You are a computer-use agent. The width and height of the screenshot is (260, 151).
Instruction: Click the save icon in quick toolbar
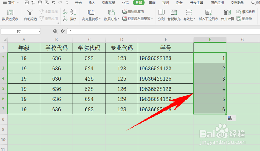26,3
